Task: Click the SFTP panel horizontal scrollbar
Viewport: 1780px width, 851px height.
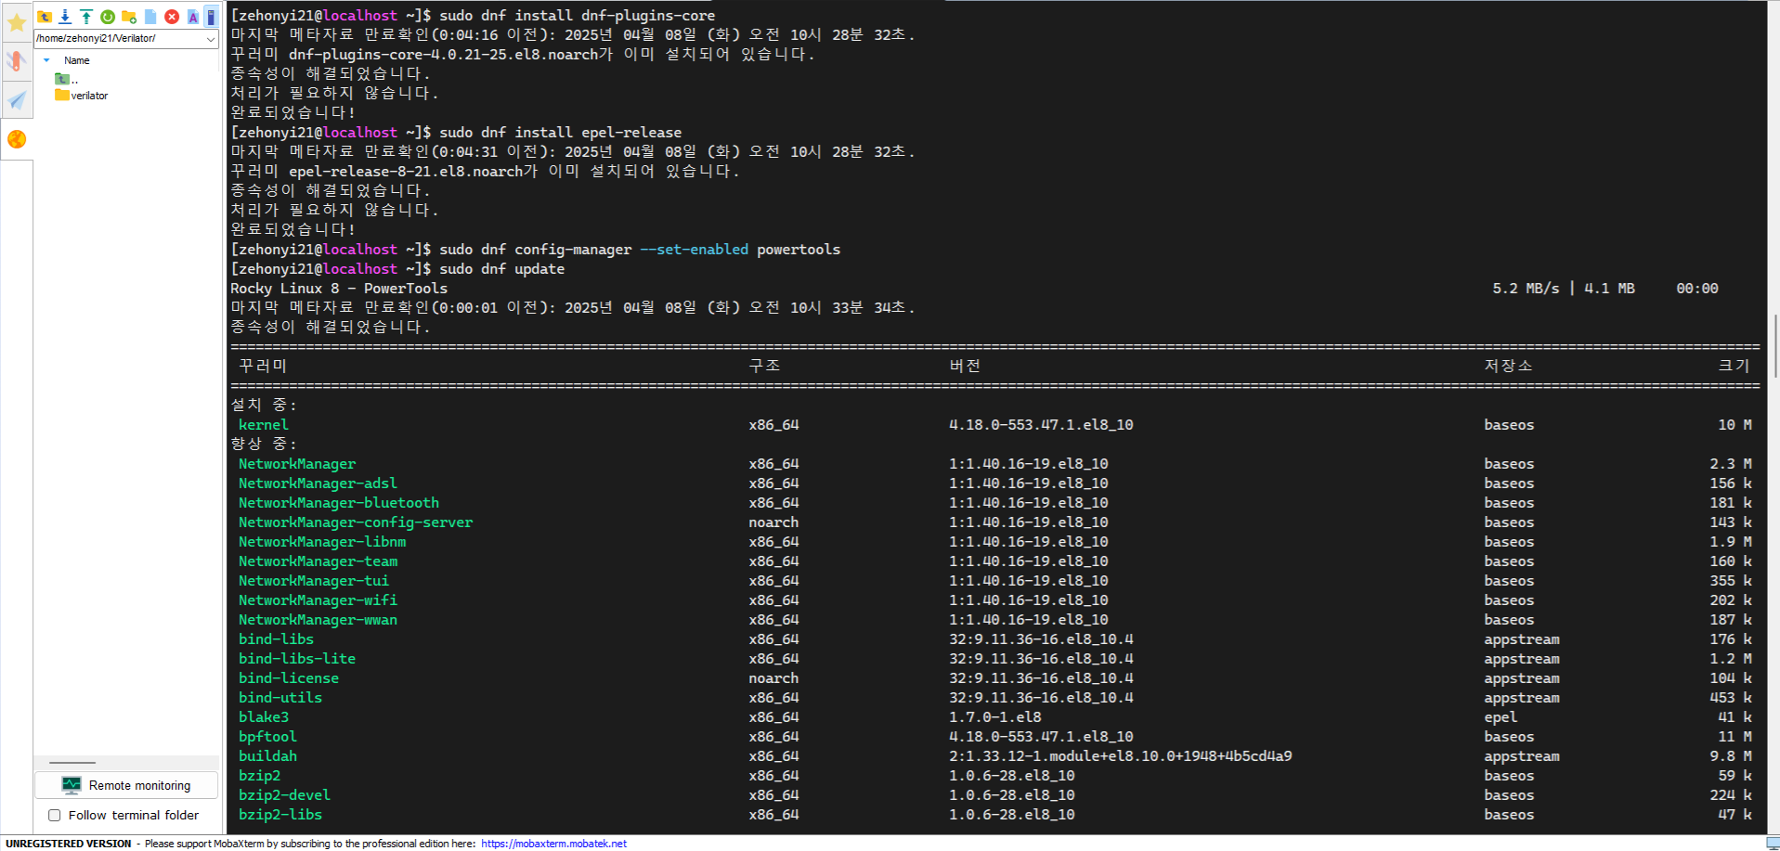Action: click(72, 762)
